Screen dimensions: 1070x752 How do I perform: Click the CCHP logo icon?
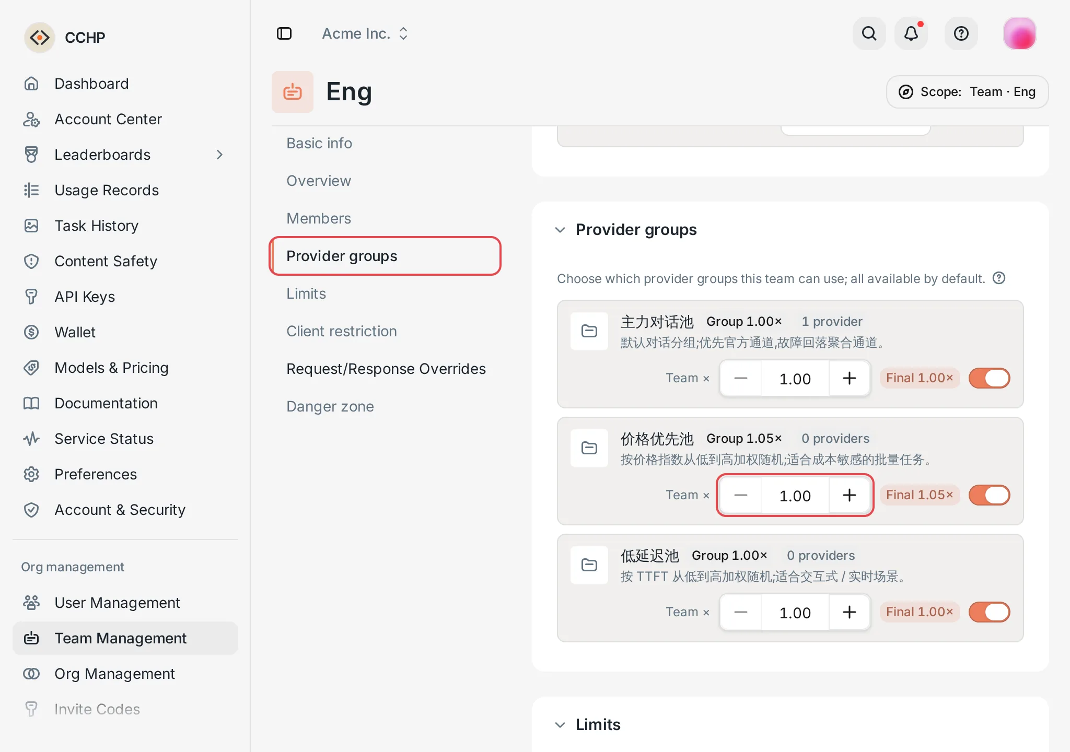[x=40, y=38]
